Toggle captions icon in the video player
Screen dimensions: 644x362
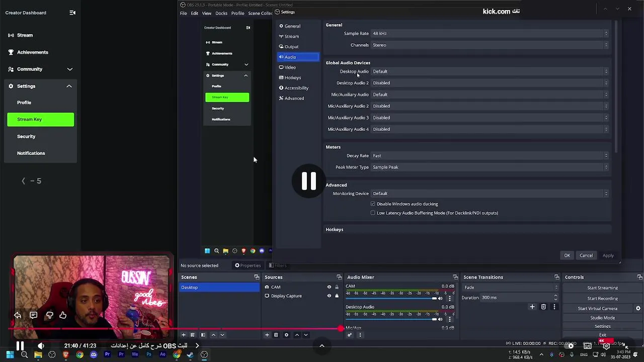tap(587, 346)
